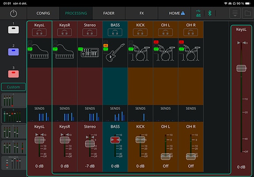Open KeysL SENDS panel
The width and height of the screenshot is (254, 177).
(x=39, y=114)
